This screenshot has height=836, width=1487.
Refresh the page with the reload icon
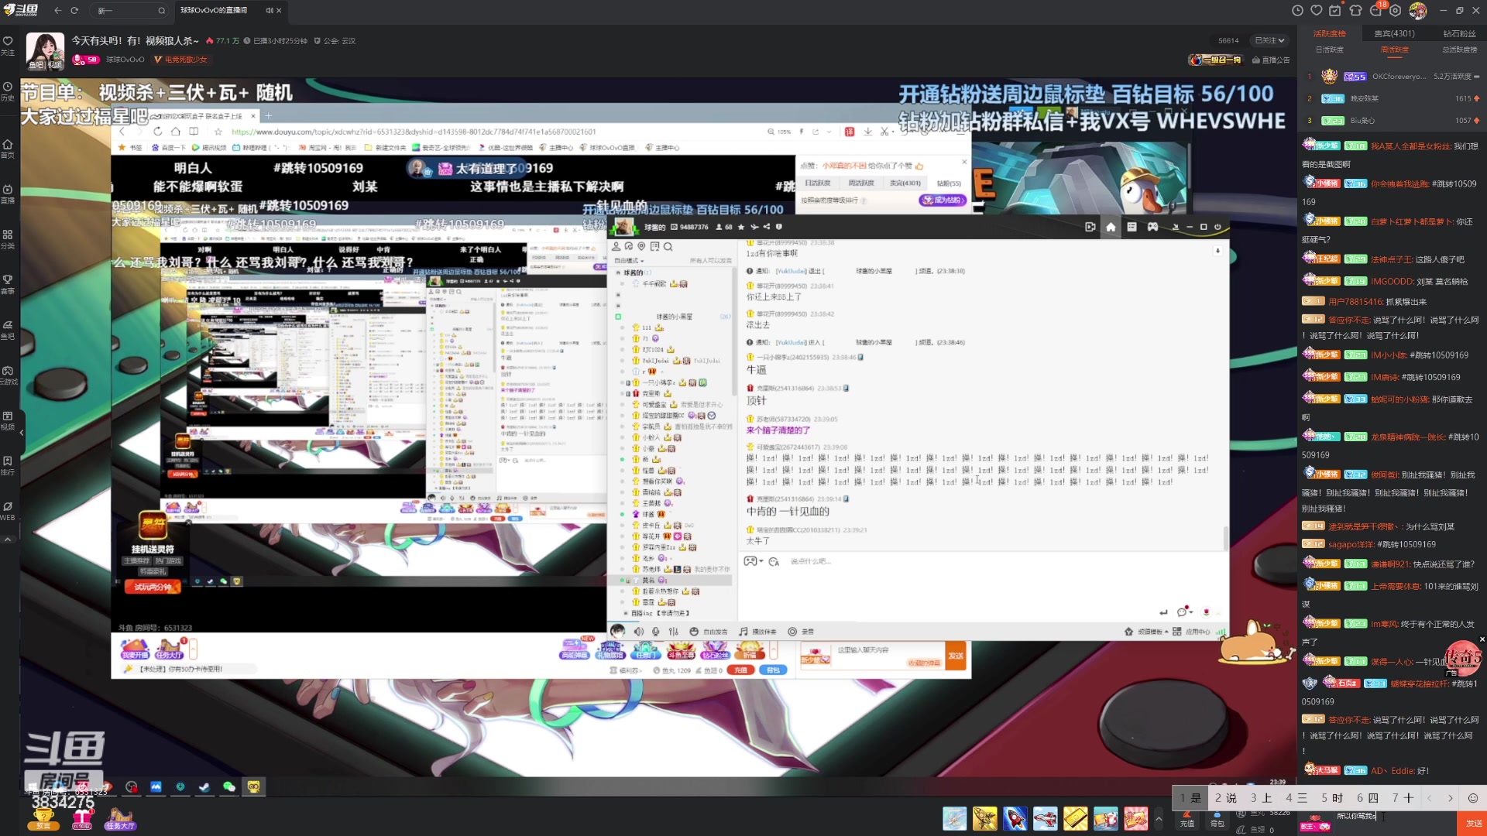click(74, 10)
